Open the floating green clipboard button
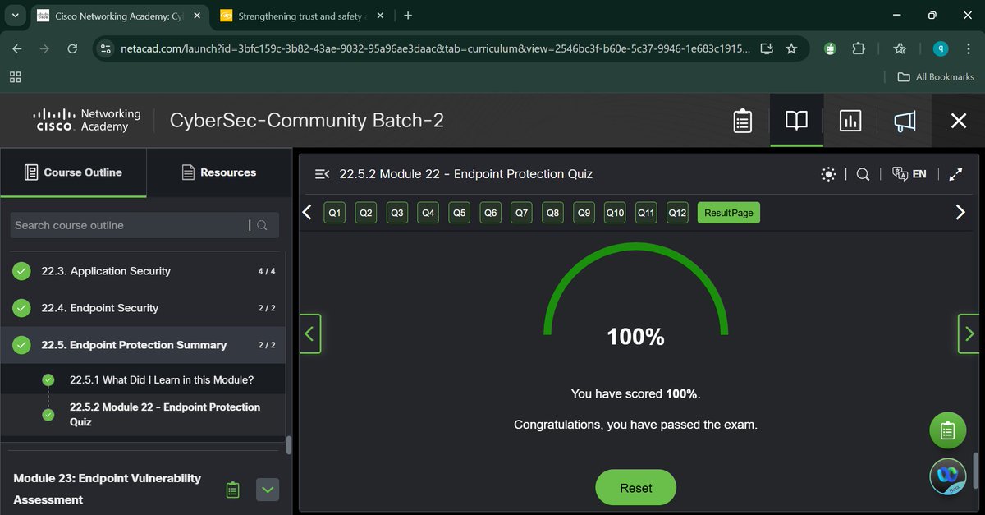This screenshot has height=515, width=985. pos(947,430)
